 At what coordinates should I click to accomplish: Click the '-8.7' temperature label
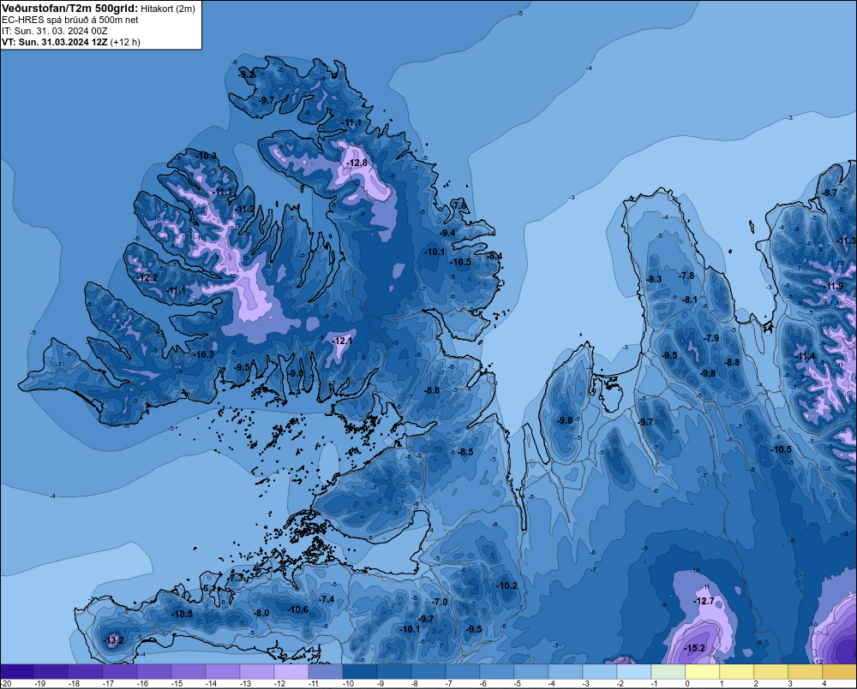click(830, 193)
